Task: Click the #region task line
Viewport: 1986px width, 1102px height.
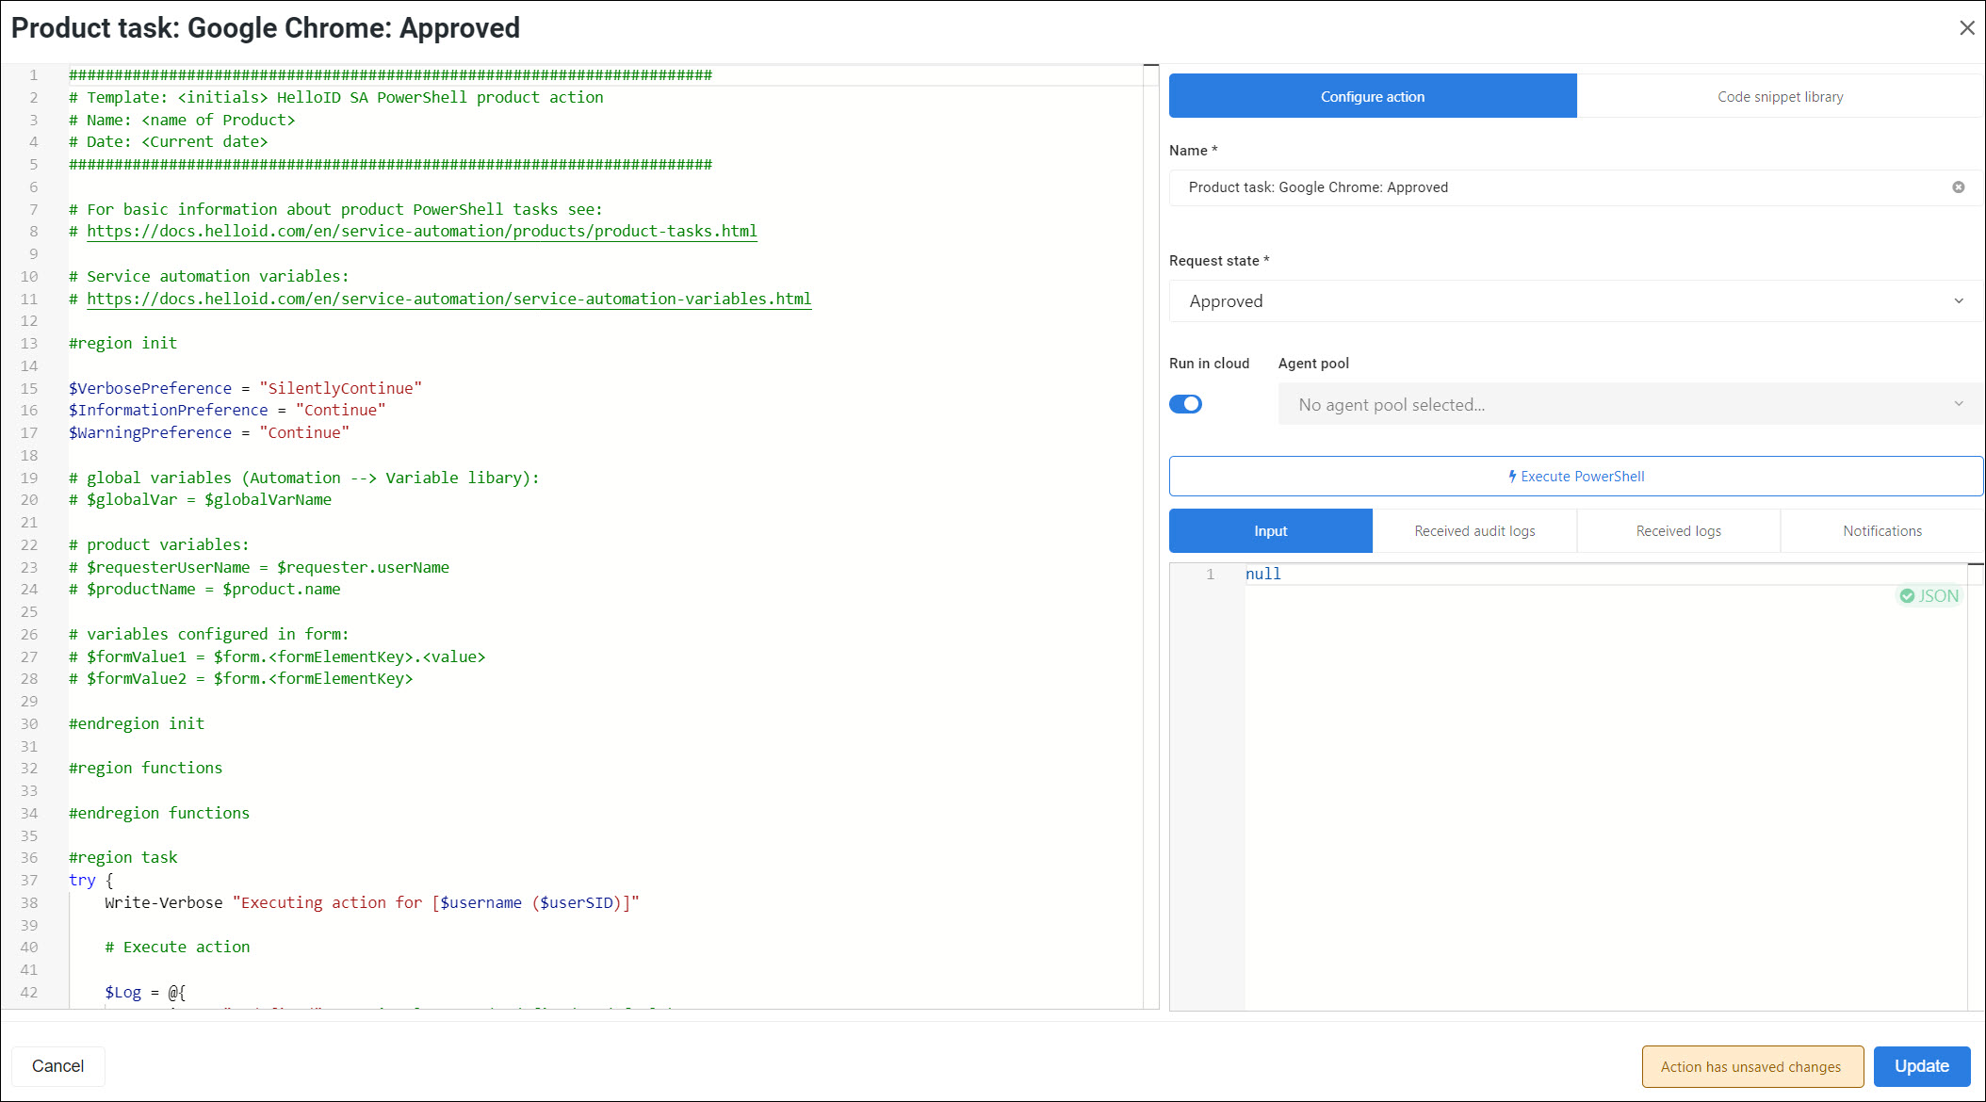Action: point(122,858)
